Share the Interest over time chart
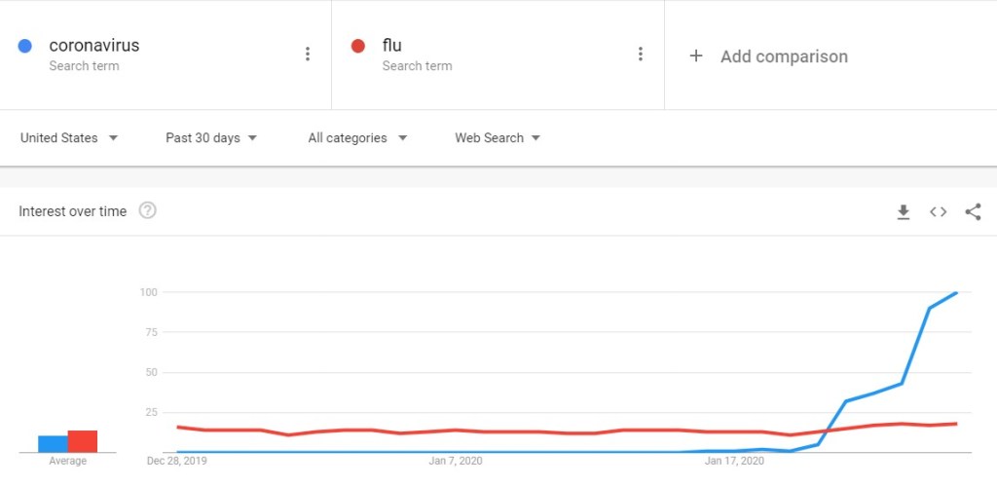The height and width of the screenshot is (487, 997). pyautogui.click(x=973, y=211)
